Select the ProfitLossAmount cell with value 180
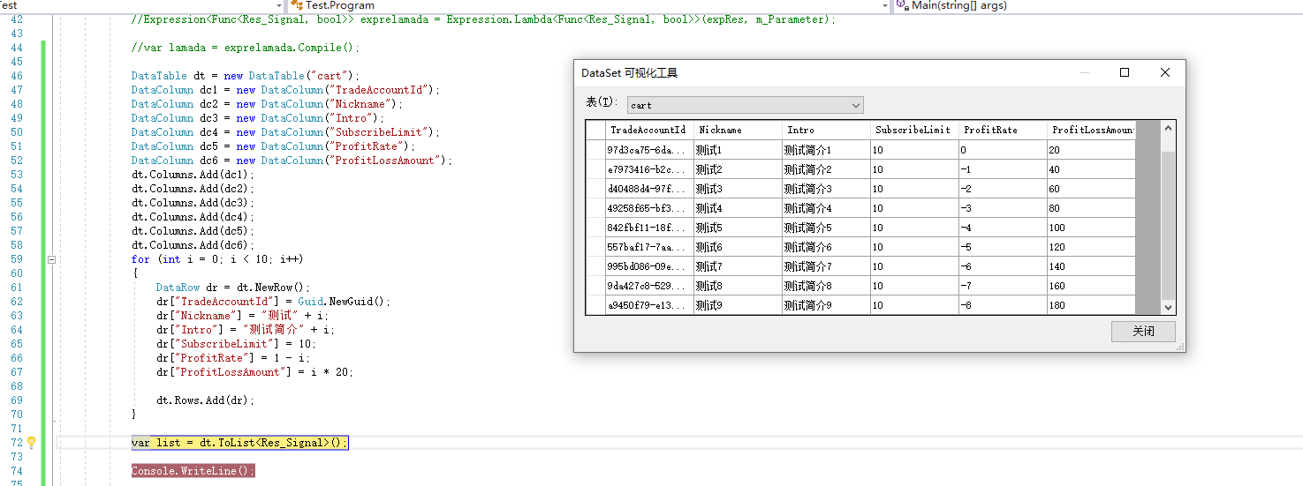 [1091, 305]
